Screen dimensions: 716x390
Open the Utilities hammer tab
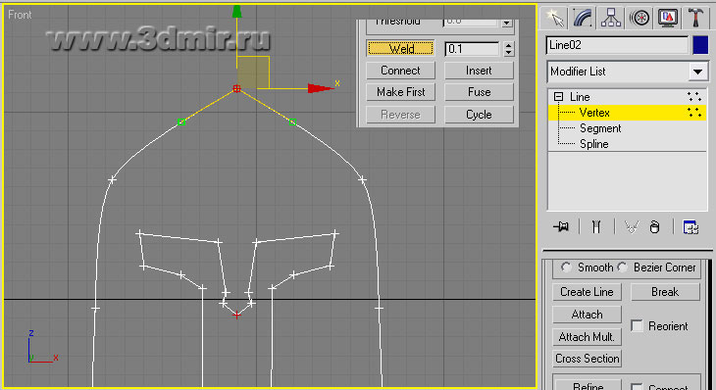click(695, 19)
